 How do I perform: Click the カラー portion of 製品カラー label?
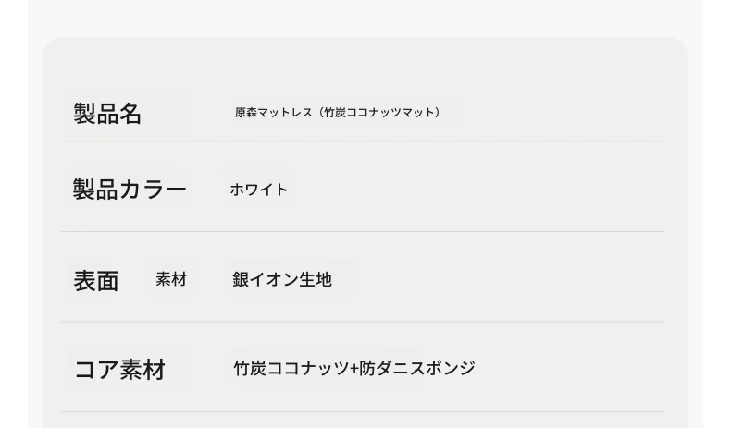pyautogui.click(x=154, y=190)
